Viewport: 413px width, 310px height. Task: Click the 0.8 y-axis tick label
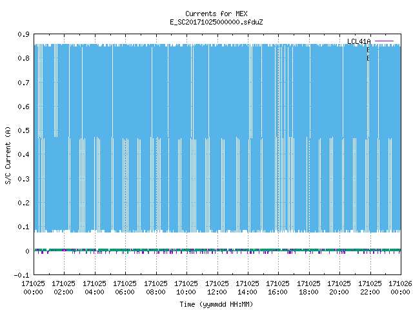coord(23,58)
